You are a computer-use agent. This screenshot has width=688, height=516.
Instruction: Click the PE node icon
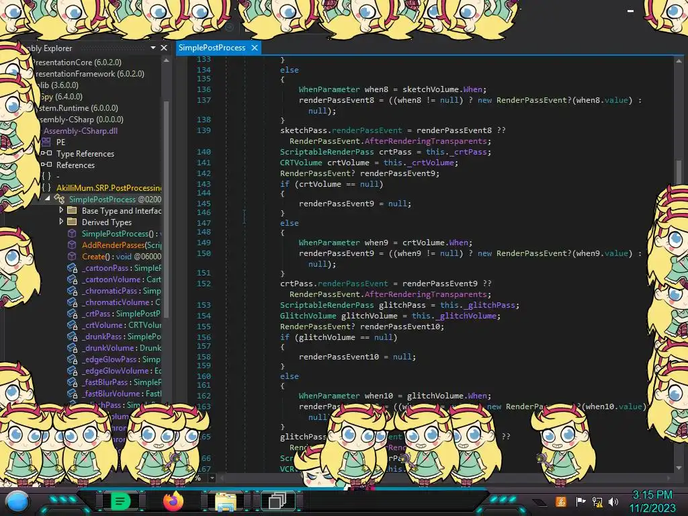pyautogui.click(x=46, y=142)
